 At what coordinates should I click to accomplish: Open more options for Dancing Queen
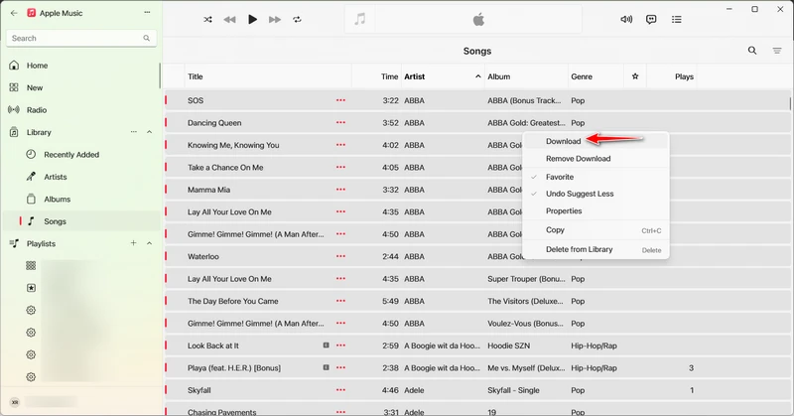coord(340,123)
